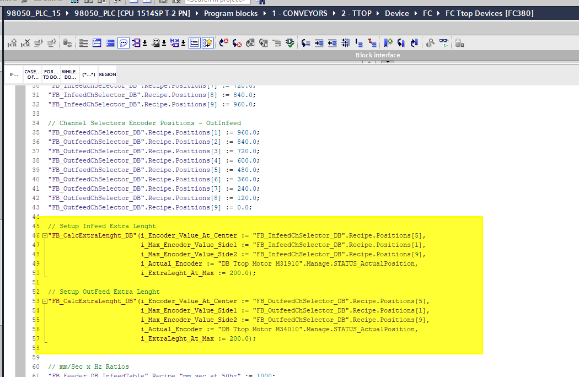The image size is (579, 377).
Task: Insert a (*...*) comment block template
Action: (89, 74)
